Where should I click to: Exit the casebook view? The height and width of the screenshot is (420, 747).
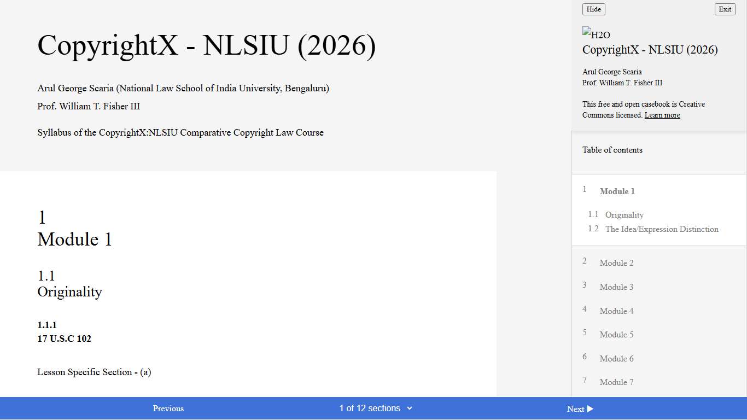tap(725, 9)
